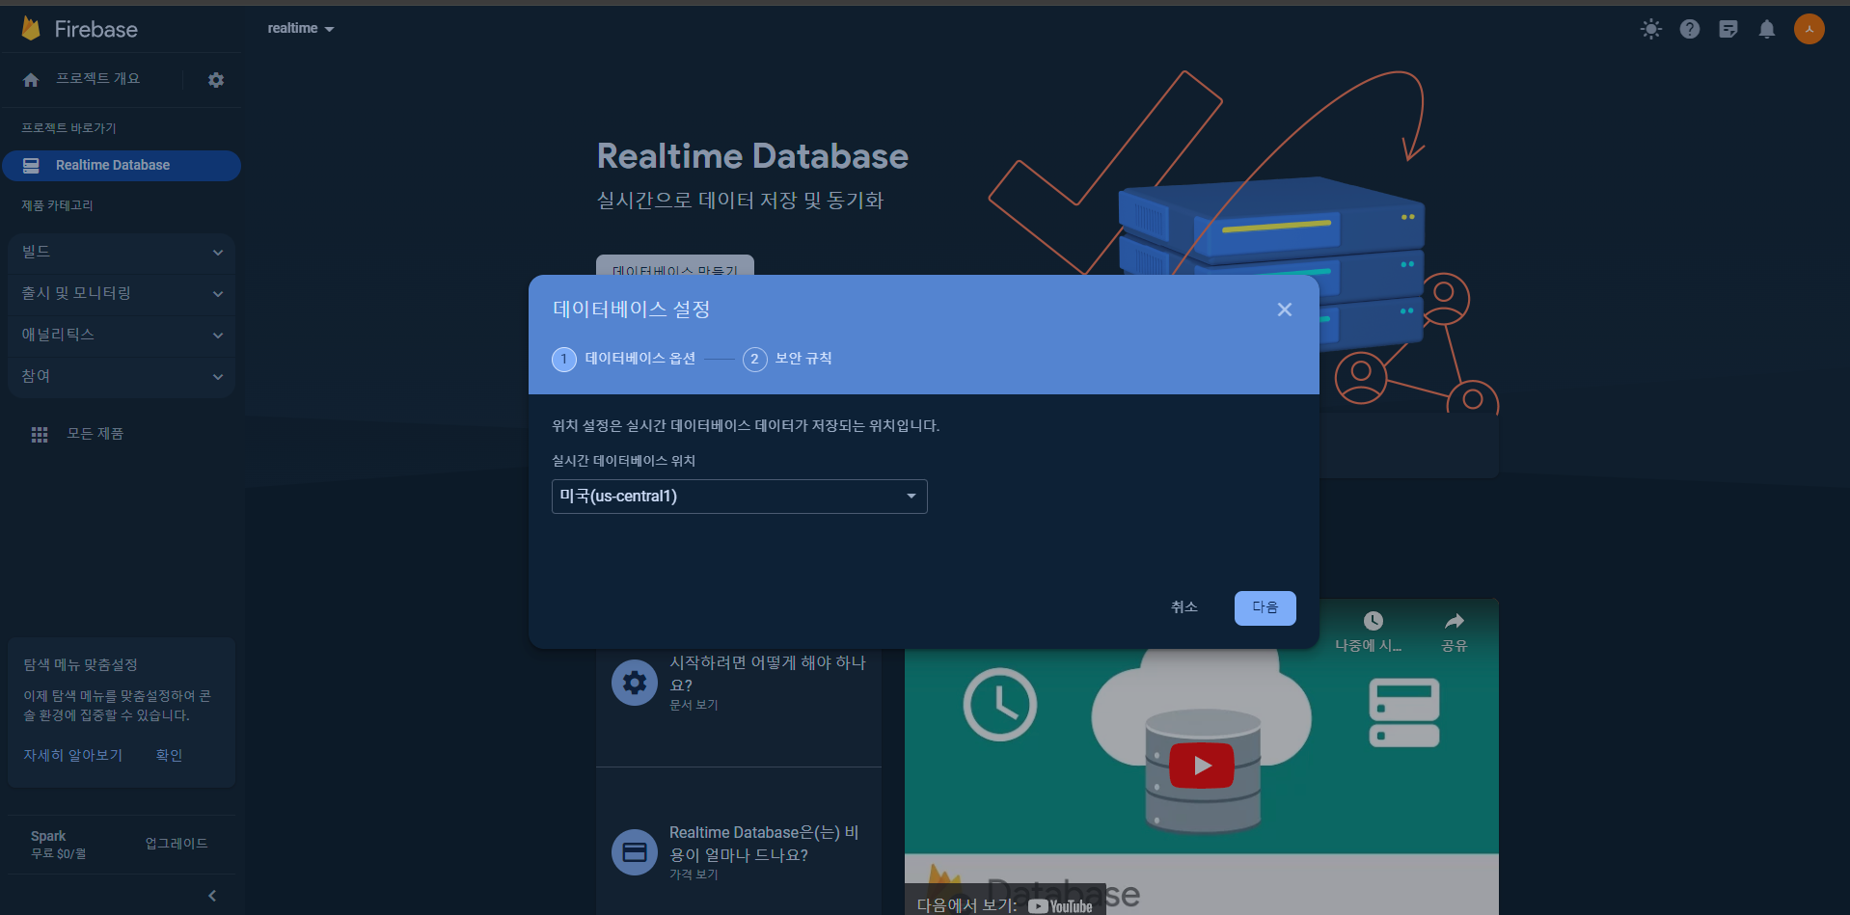Viewport: 1850px width, 915px height.
Task: Click YouTube logo in video footer
Action: pyautogui.click(x=1060, y=906)
